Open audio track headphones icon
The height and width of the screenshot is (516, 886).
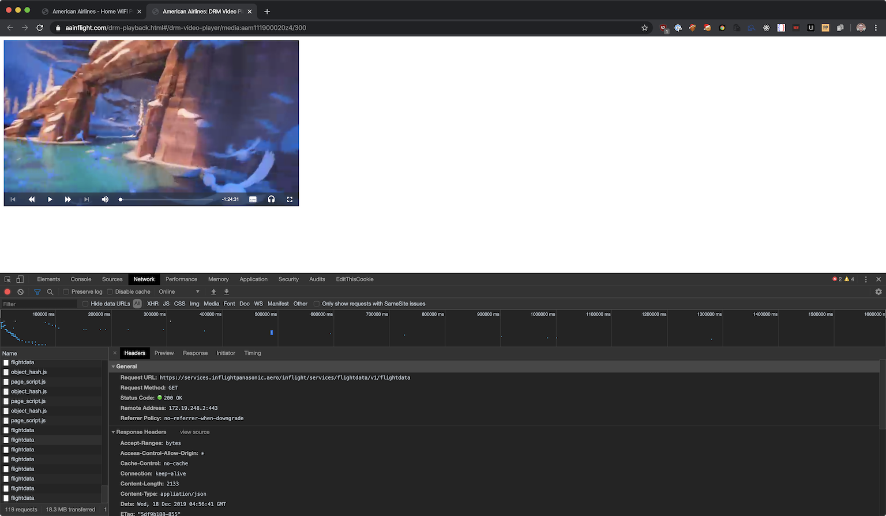click(271, 199)
